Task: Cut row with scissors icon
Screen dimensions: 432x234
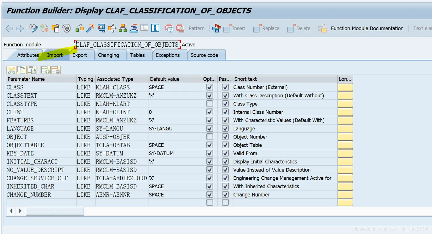Action: pyautogui.click(x=11, y=70)
